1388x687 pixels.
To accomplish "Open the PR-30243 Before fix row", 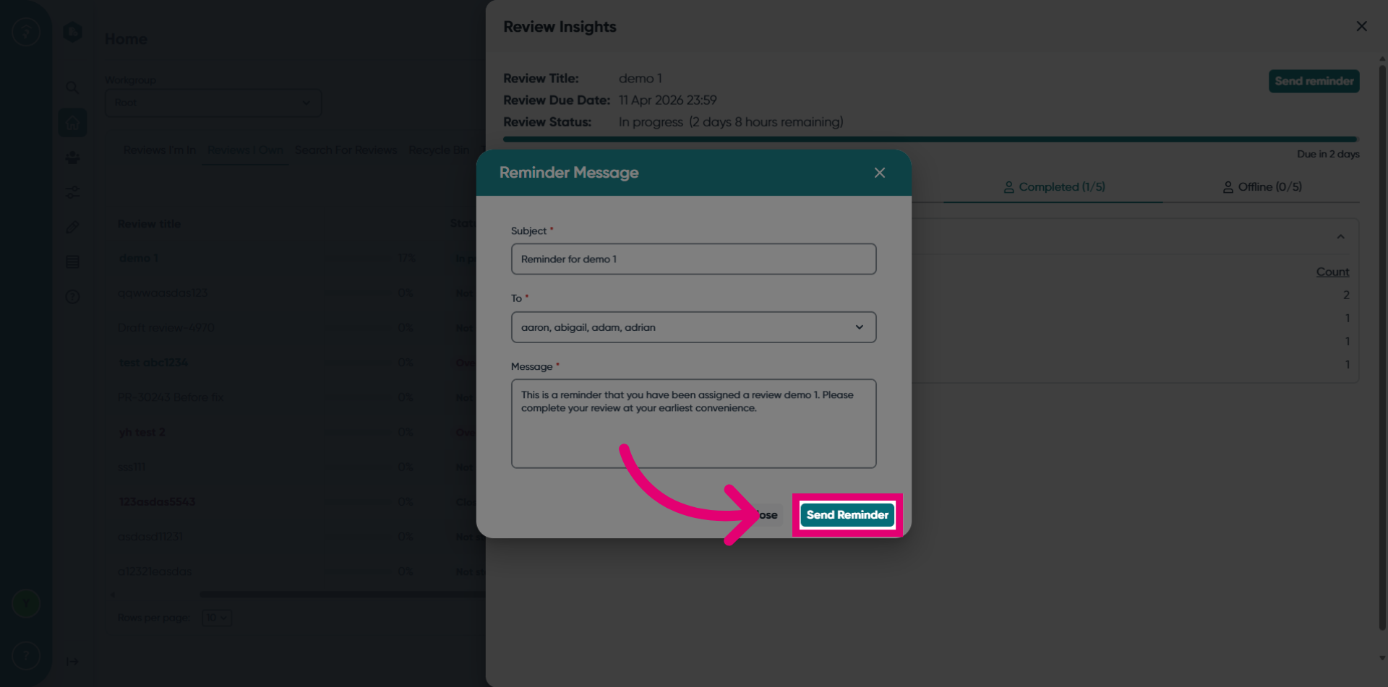I will coord(171,397).
